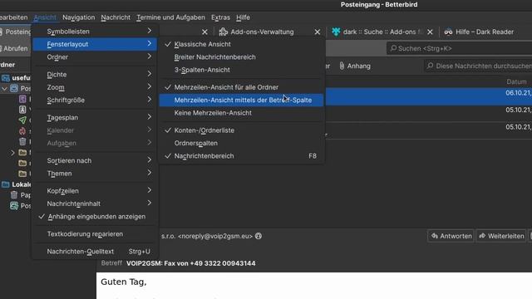Collapse the Posteingang tree arrow
Screen dimensions: 532x299
tap(4, 89)
